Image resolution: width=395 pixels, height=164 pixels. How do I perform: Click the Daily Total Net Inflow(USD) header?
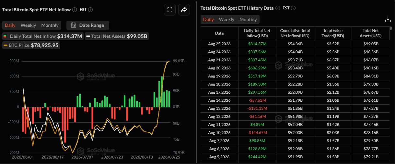pos(257,33)
